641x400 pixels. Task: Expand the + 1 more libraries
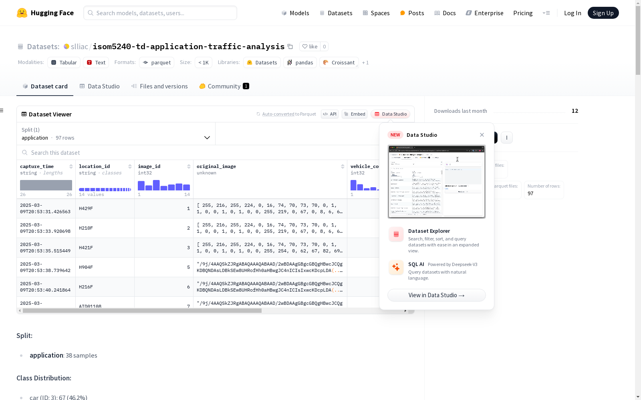tap(365, 62)
